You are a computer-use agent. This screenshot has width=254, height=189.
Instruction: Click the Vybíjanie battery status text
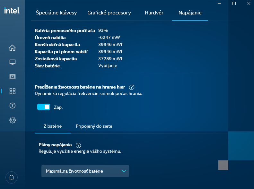[x=108, y=66]
